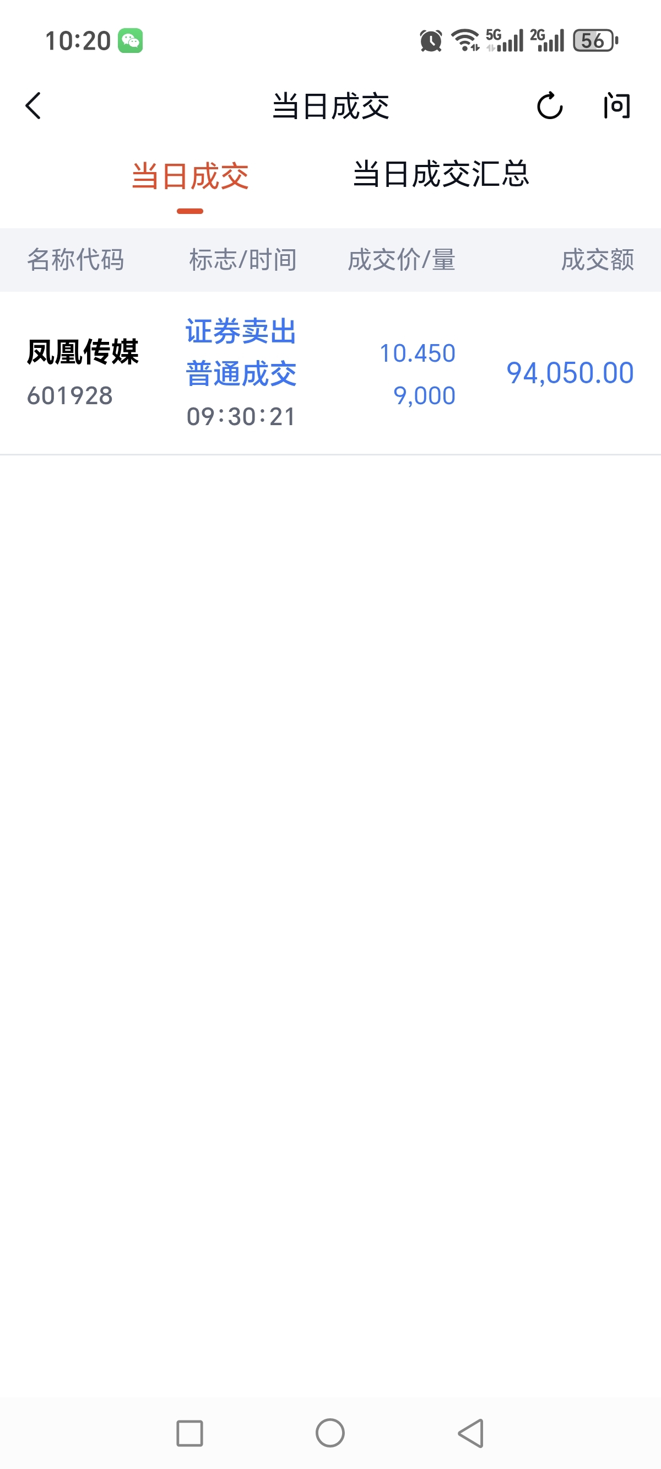The width and height of the screenshot is (661, 1469).
Task: Tap the 成交额 column header
Action: (x=598, y=260)
